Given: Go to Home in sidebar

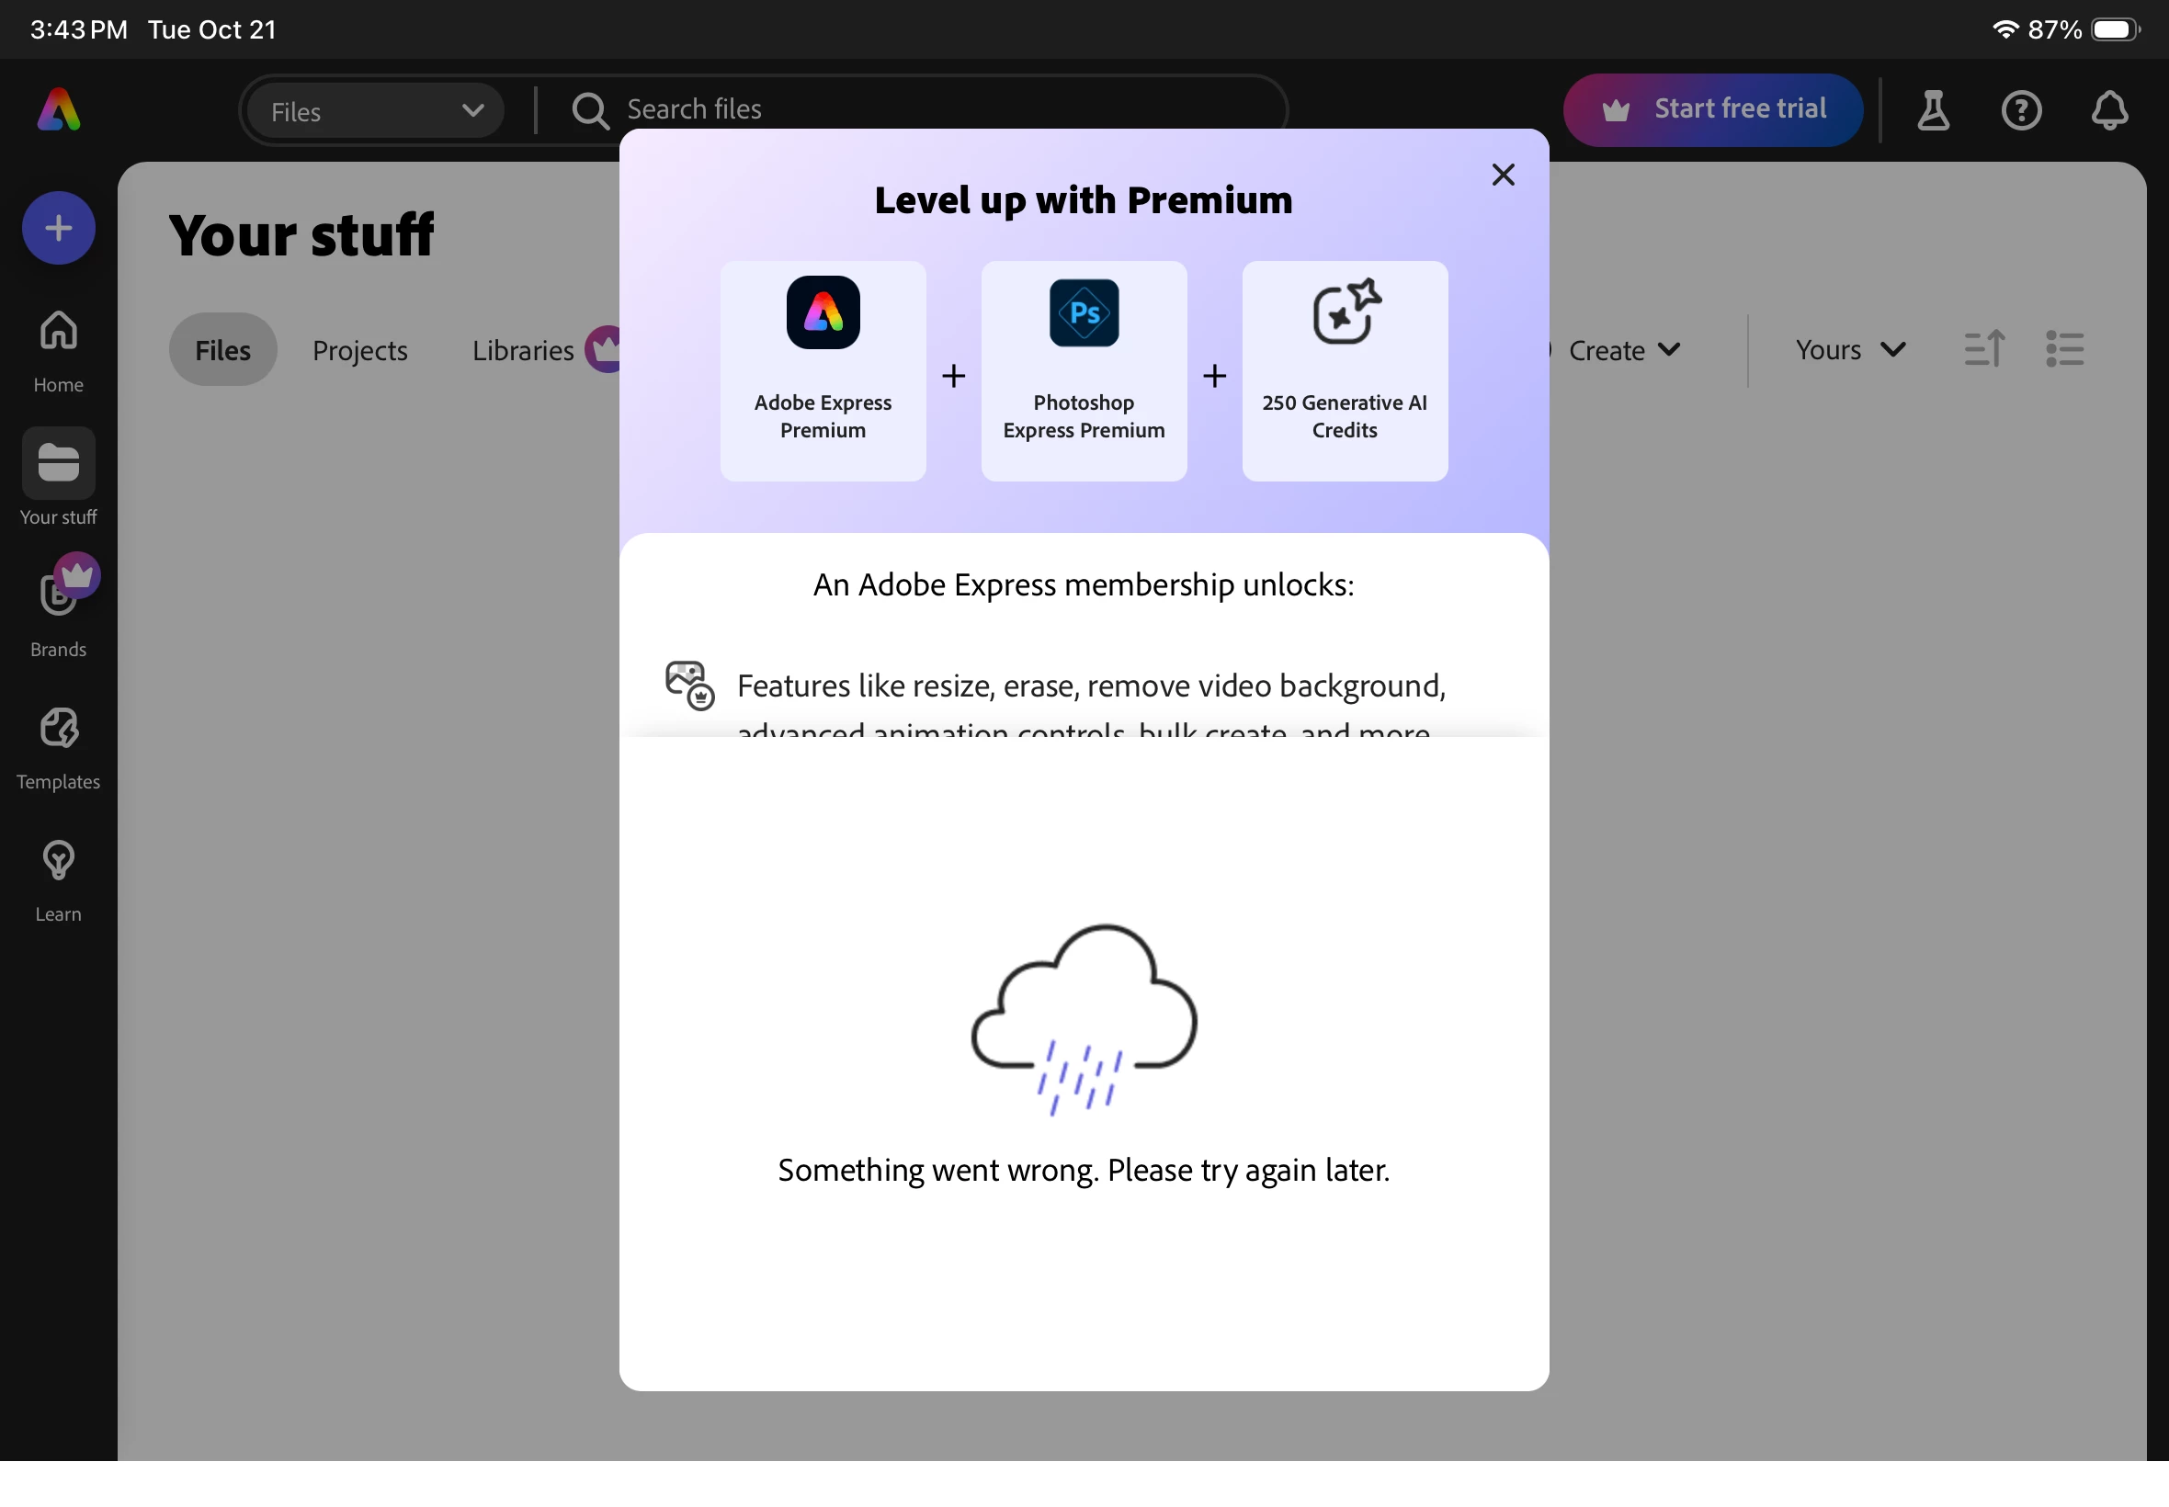Looking at the screenshot, I should point(59,350).
